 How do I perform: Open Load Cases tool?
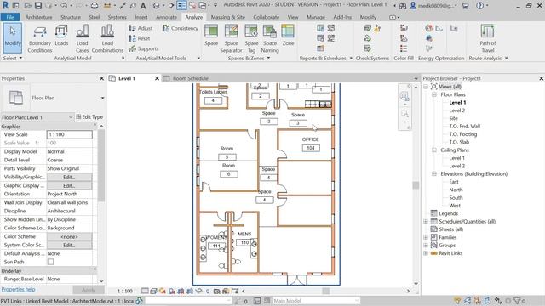[83, 39]
